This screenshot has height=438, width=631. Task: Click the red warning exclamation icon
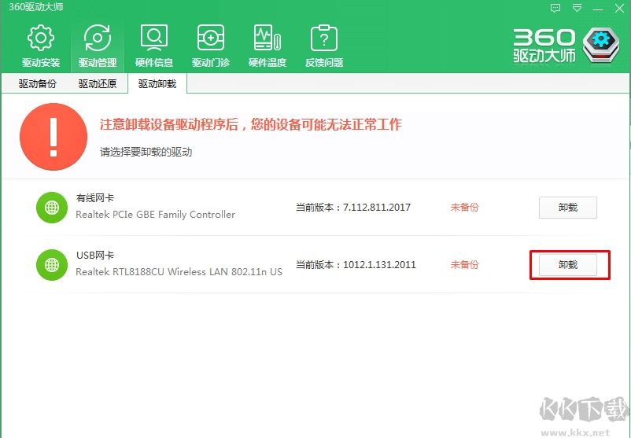click(x=54, y=137)
